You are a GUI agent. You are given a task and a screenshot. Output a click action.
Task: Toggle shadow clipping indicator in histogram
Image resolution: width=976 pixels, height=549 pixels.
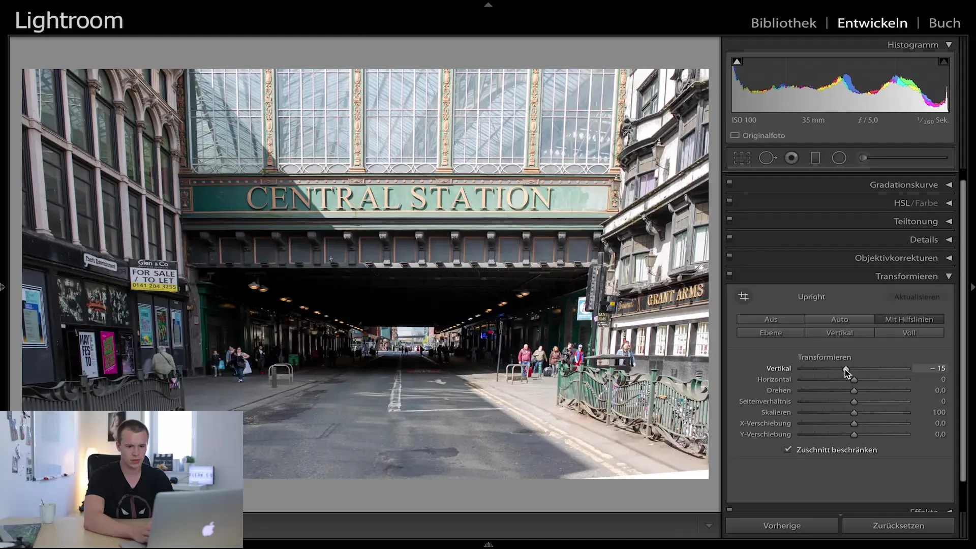(x=737, y=62)
